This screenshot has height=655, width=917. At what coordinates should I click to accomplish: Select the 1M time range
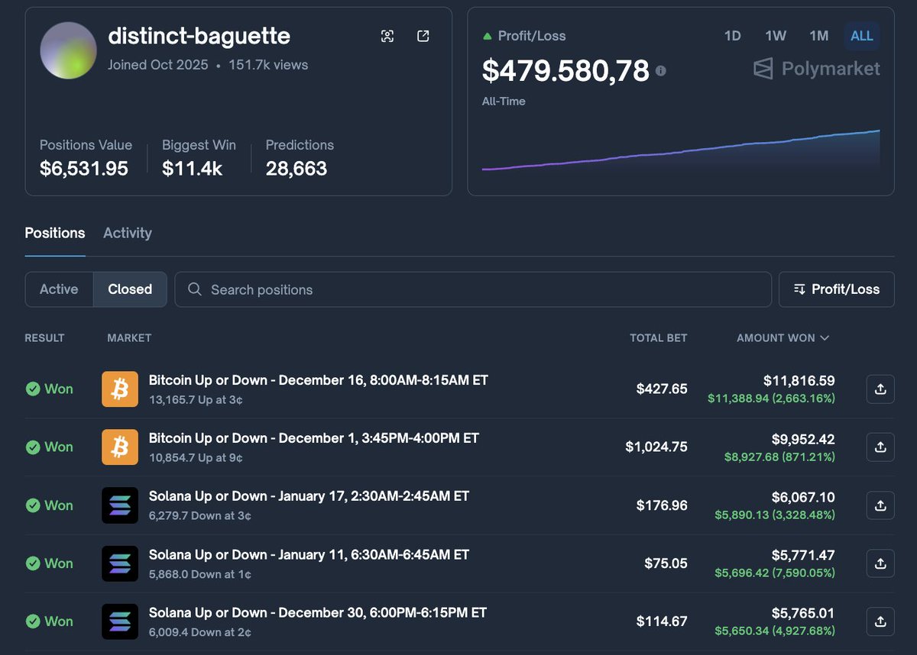point(819,36)
